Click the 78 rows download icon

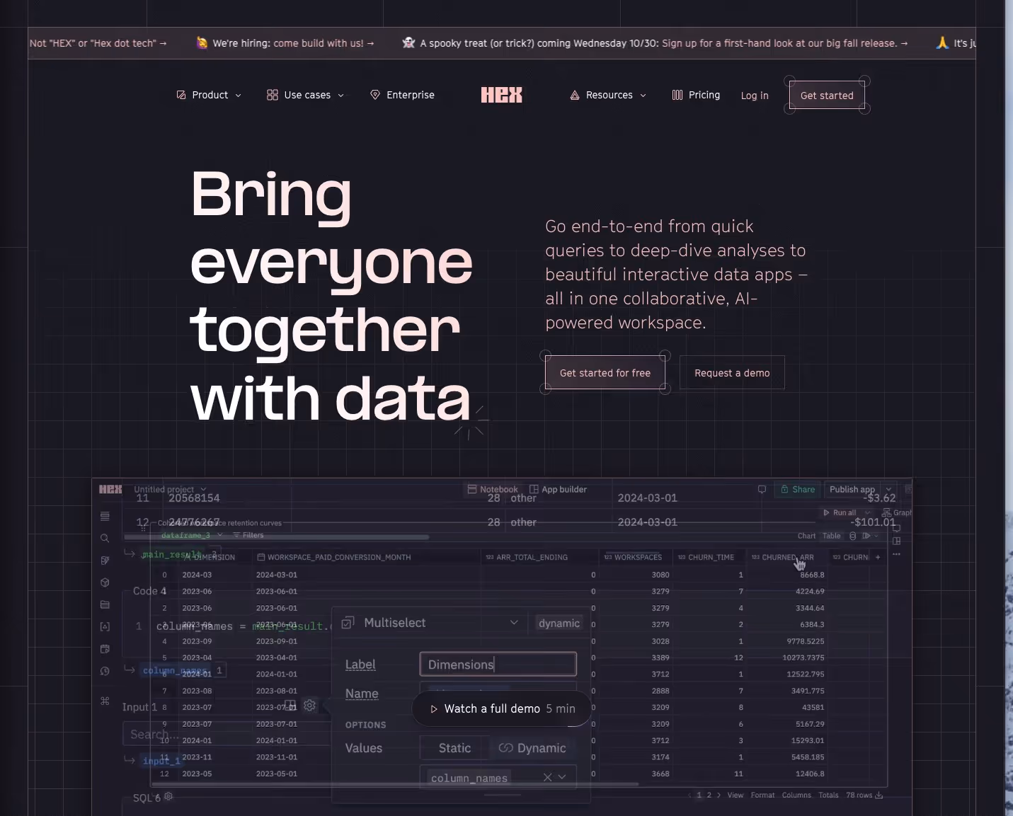click(879, 795)
